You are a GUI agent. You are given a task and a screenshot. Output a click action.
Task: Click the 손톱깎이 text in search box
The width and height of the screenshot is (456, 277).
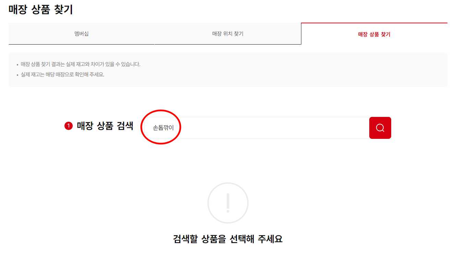(x=164, y=128)
